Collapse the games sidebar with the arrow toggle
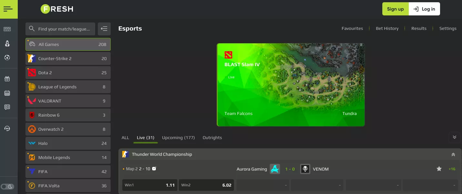The height and width of the screenshot is (194, 462). tap(104, 29)
